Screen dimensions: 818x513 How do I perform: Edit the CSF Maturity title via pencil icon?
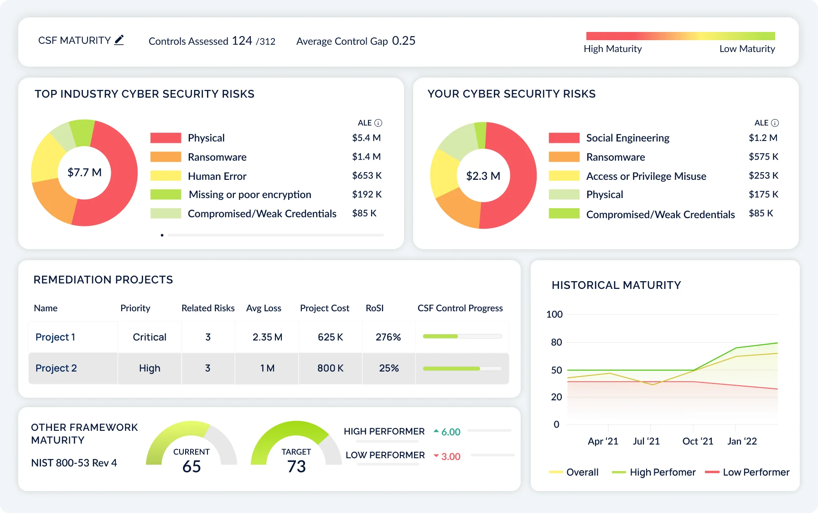pyautogui.click(x=119, y=40)
